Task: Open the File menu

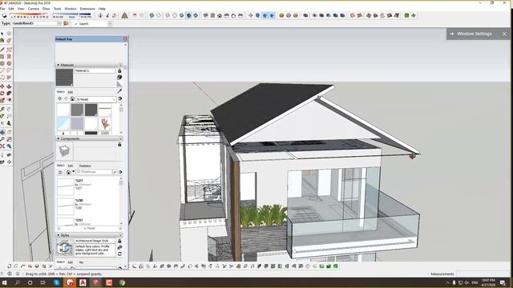Action: pos(2,9)
